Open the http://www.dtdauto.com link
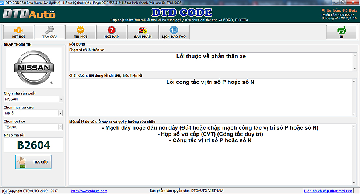This screenshot has width=360, height=194. [89, 191]
